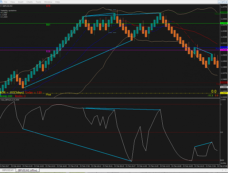Click the 24 Feb 14:33 time label
The image size is (228, 173).
[165, 166]
